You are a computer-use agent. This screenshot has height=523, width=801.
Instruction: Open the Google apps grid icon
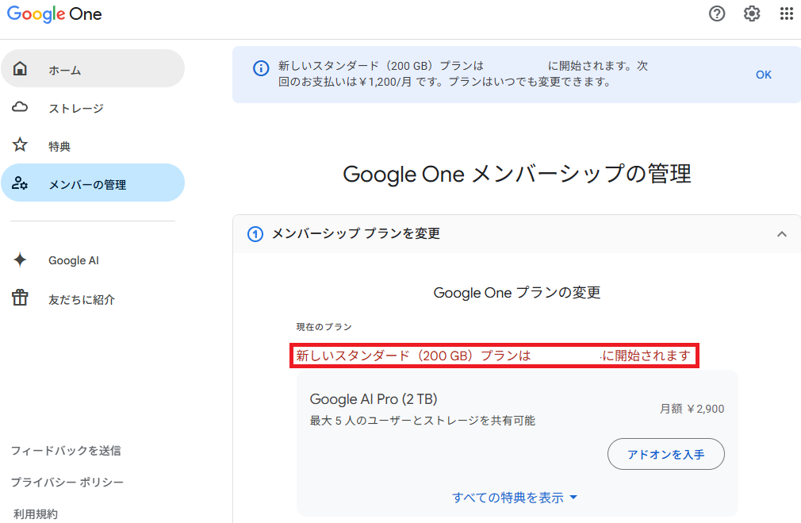[787, 13]
